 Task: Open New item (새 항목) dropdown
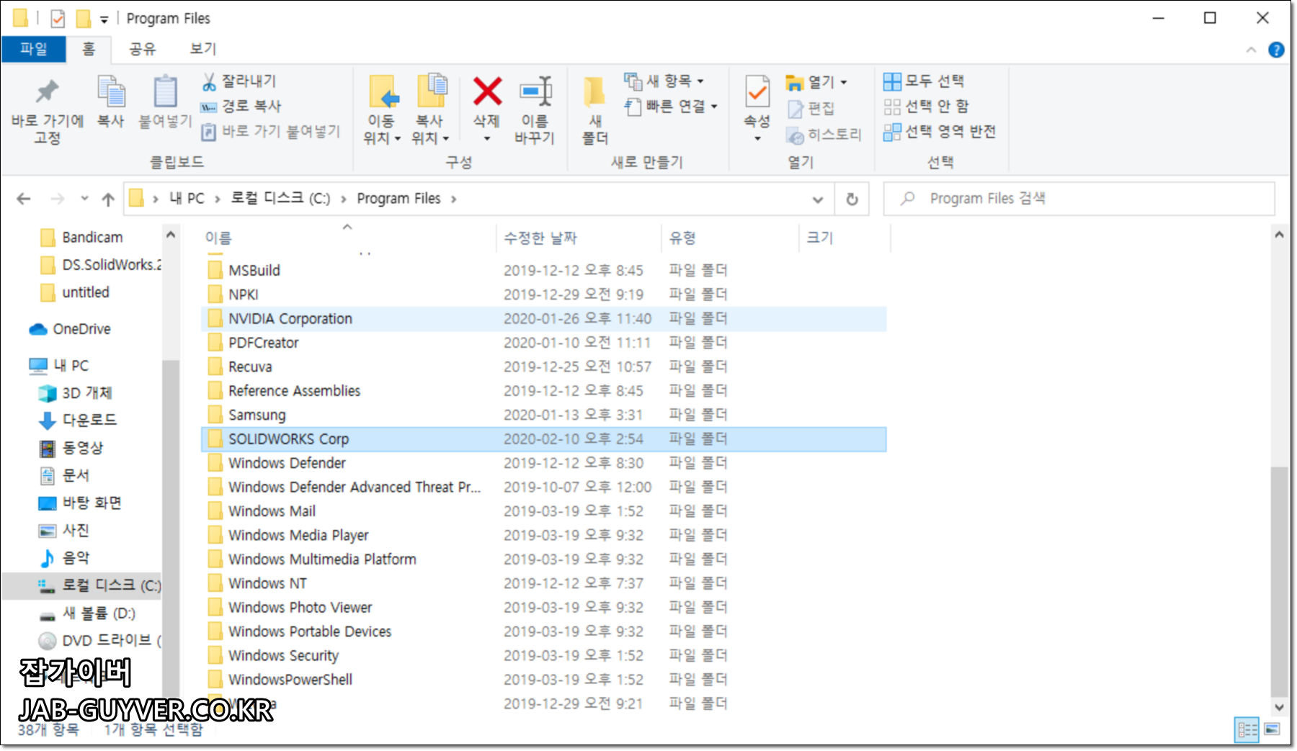tap(664, 81)
